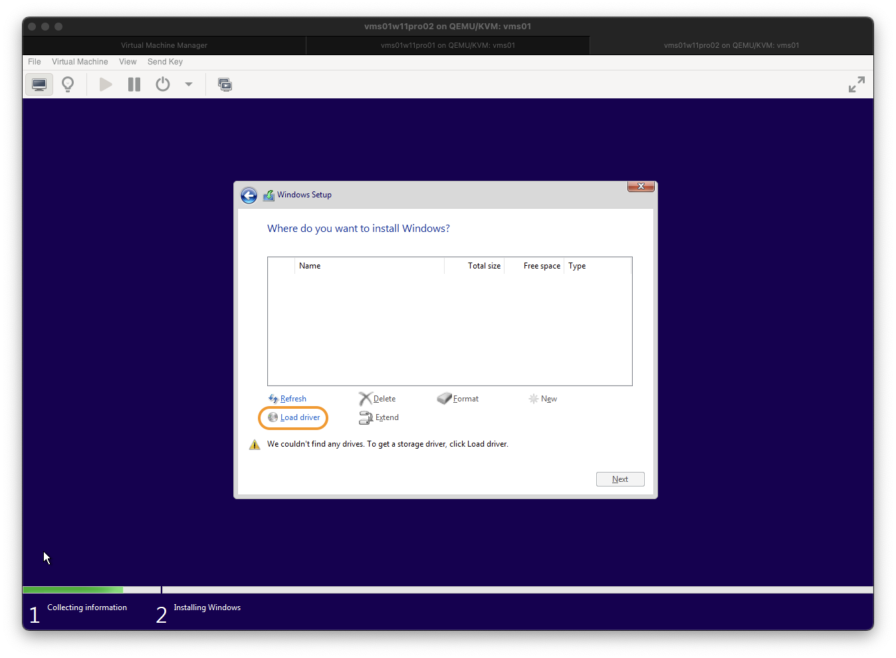Image resolution: width=896 pixels, height=658 pixels.
Task: Click the Next button
Action: coord(620,479)
